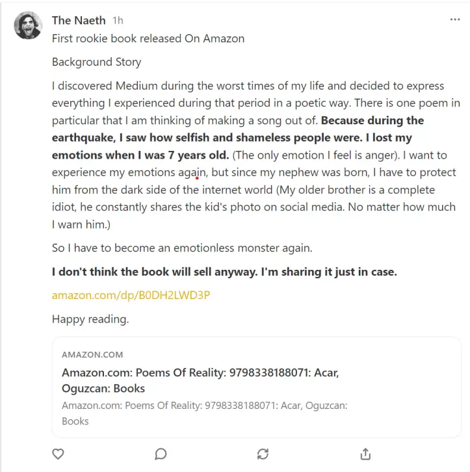470x472 pixels.
Task: Open the Poems Of Reality preview card title
Action: 200,380
